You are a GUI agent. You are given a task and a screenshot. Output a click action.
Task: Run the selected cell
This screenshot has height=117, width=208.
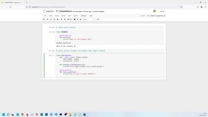coord(70,19)
